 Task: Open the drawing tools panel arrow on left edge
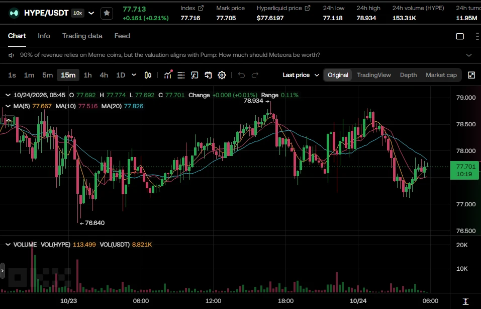point(3,271)
